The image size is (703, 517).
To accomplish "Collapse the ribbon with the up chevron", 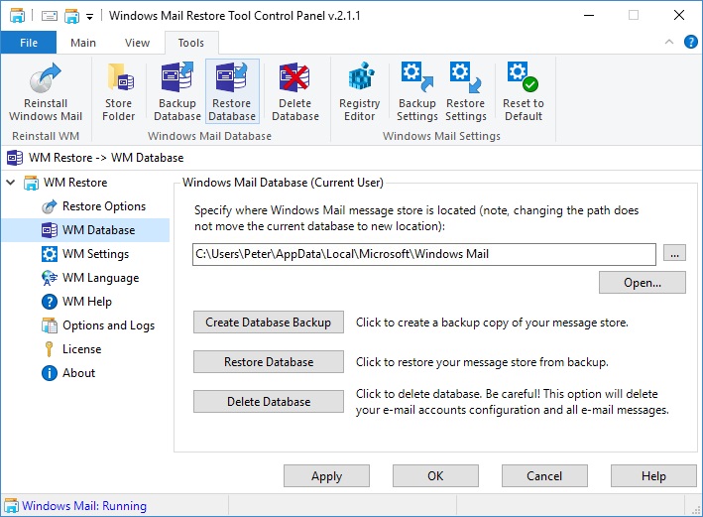I will tap(669, 43).
